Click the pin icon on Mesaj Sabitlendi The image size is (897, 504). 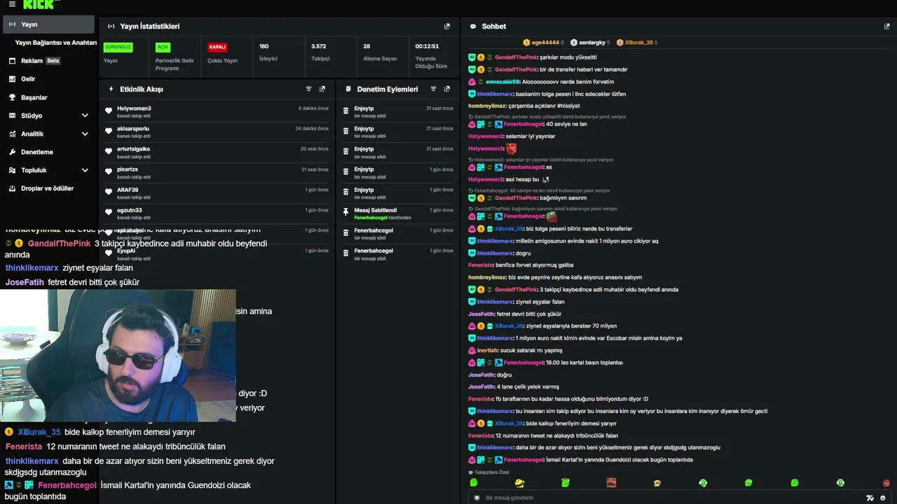(345, 211)
